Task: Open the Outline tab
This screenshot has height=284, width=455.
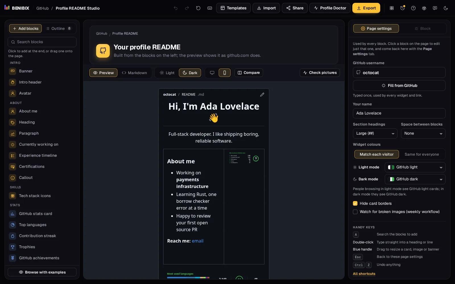Action: [59, 28]
